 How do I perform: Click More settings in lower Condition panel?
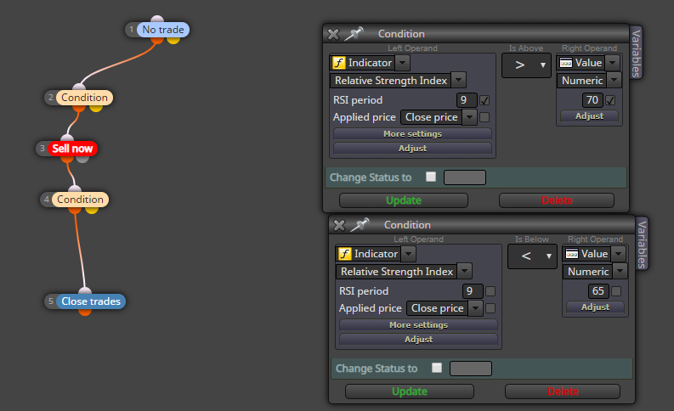(x=418, y=325)
